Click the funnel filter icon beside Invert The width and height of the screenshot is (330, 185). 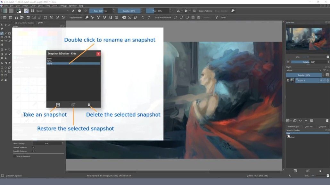pos(217,18)
